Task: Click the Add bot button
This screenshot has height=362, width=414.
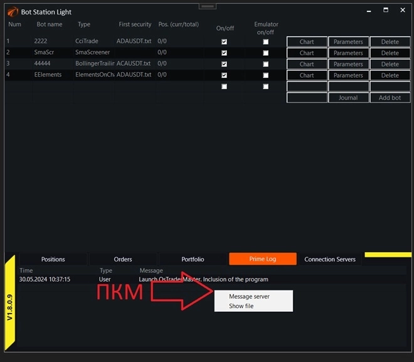Action: coord(390,98)
